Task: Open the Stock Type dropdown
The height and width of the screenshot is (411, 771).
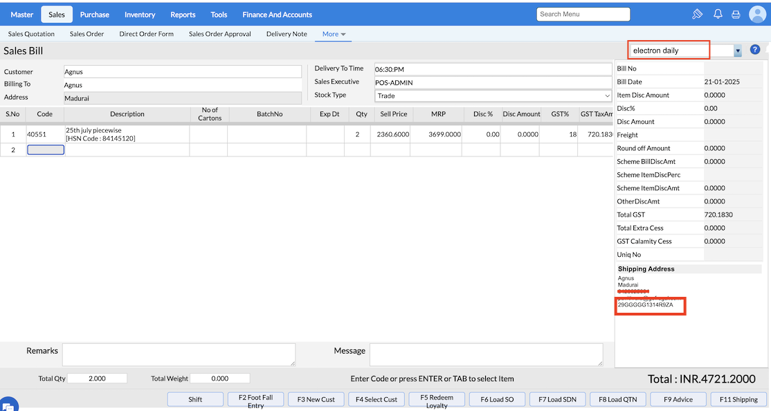Action: point(493,95)
